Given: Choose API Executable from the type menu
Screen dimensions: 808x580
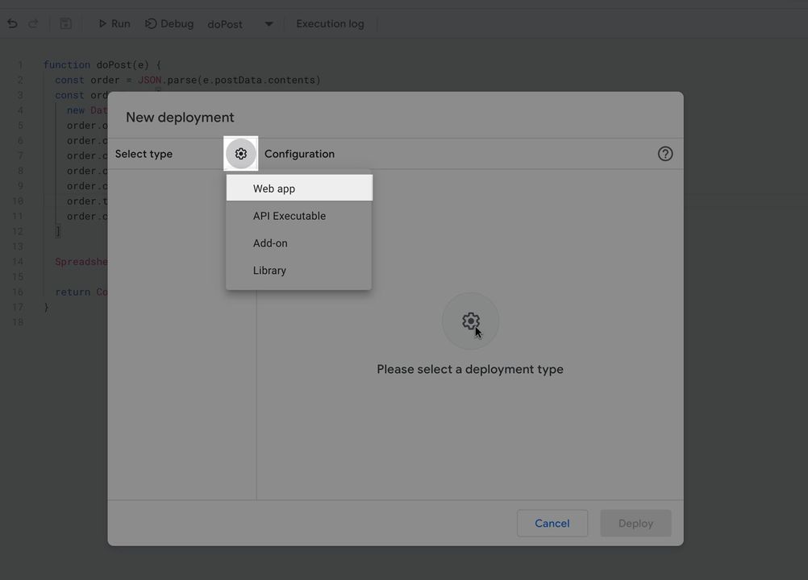Looking at the screenshot, I should 289,215.
